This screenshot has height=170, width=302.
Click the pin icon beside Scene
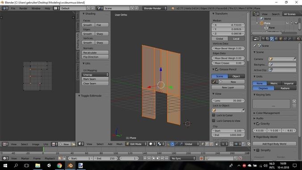[255, 46]
